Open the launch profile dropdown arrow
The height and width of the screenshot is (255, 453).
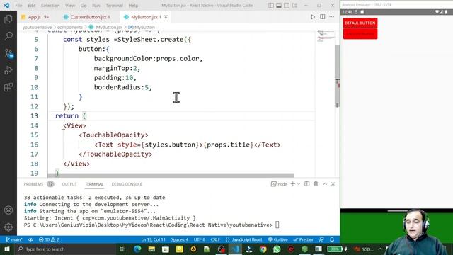tap(299, 184)
